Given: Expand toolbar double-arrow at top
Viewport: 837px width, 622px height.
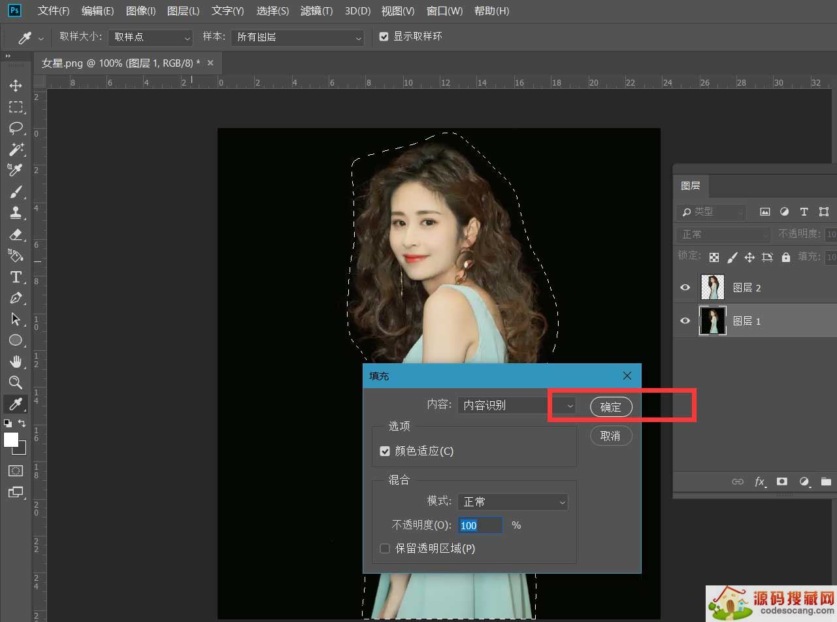Looking at the screenshot, I should [x=9, y=56].
